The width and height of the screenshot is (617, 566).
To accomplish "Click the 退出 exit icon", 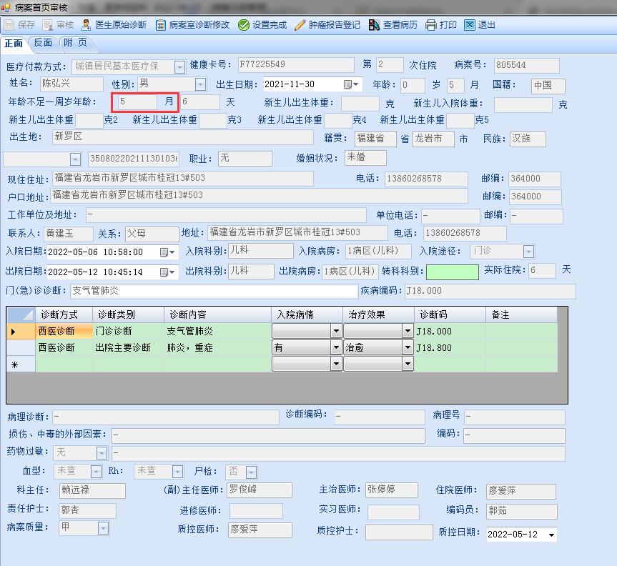I will 470,25.
